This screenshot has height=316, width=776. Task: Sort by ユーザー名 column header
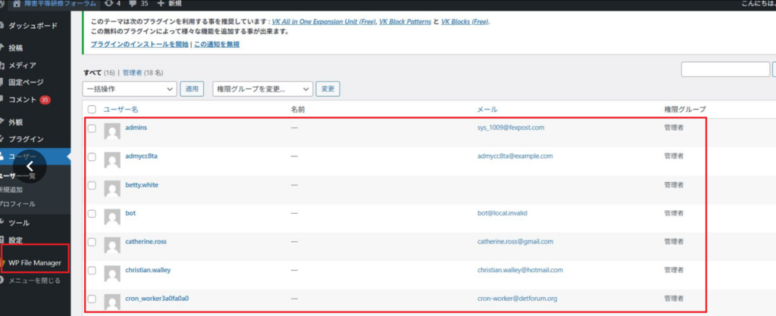[120, 110]
